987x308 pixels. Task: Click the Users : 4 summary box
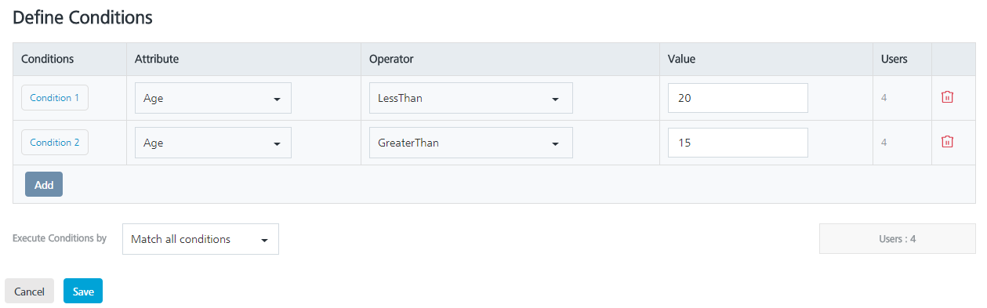[x=898, y=239]
